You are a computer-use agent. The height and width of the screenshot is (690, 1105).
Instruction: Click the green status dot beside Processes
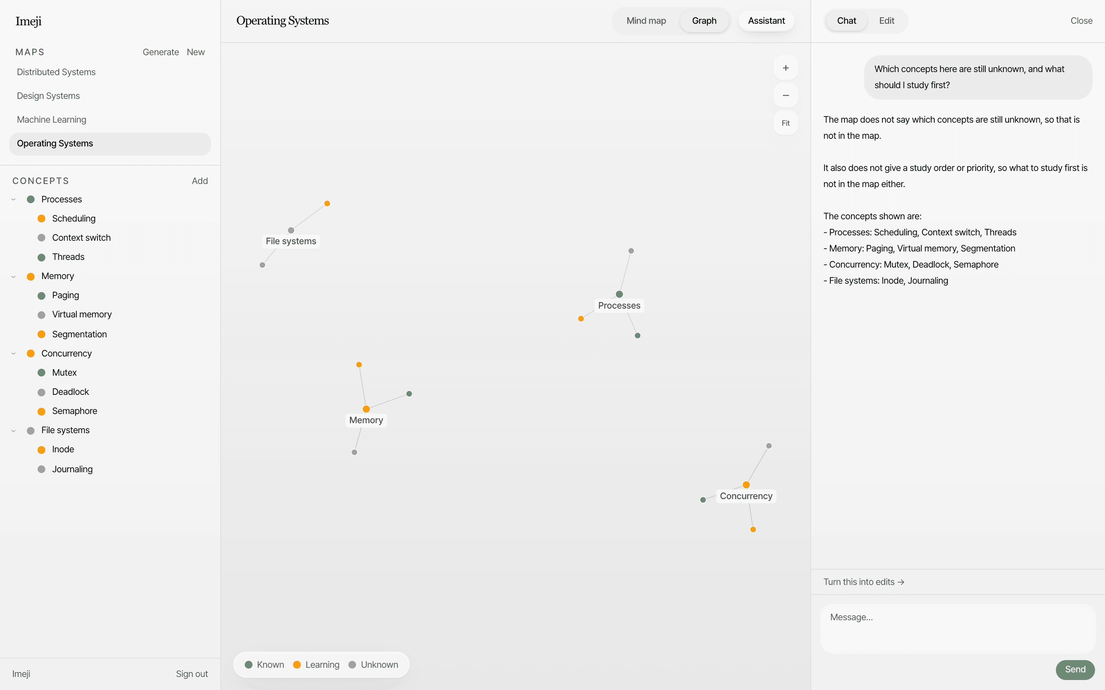[x=31, y=199]
